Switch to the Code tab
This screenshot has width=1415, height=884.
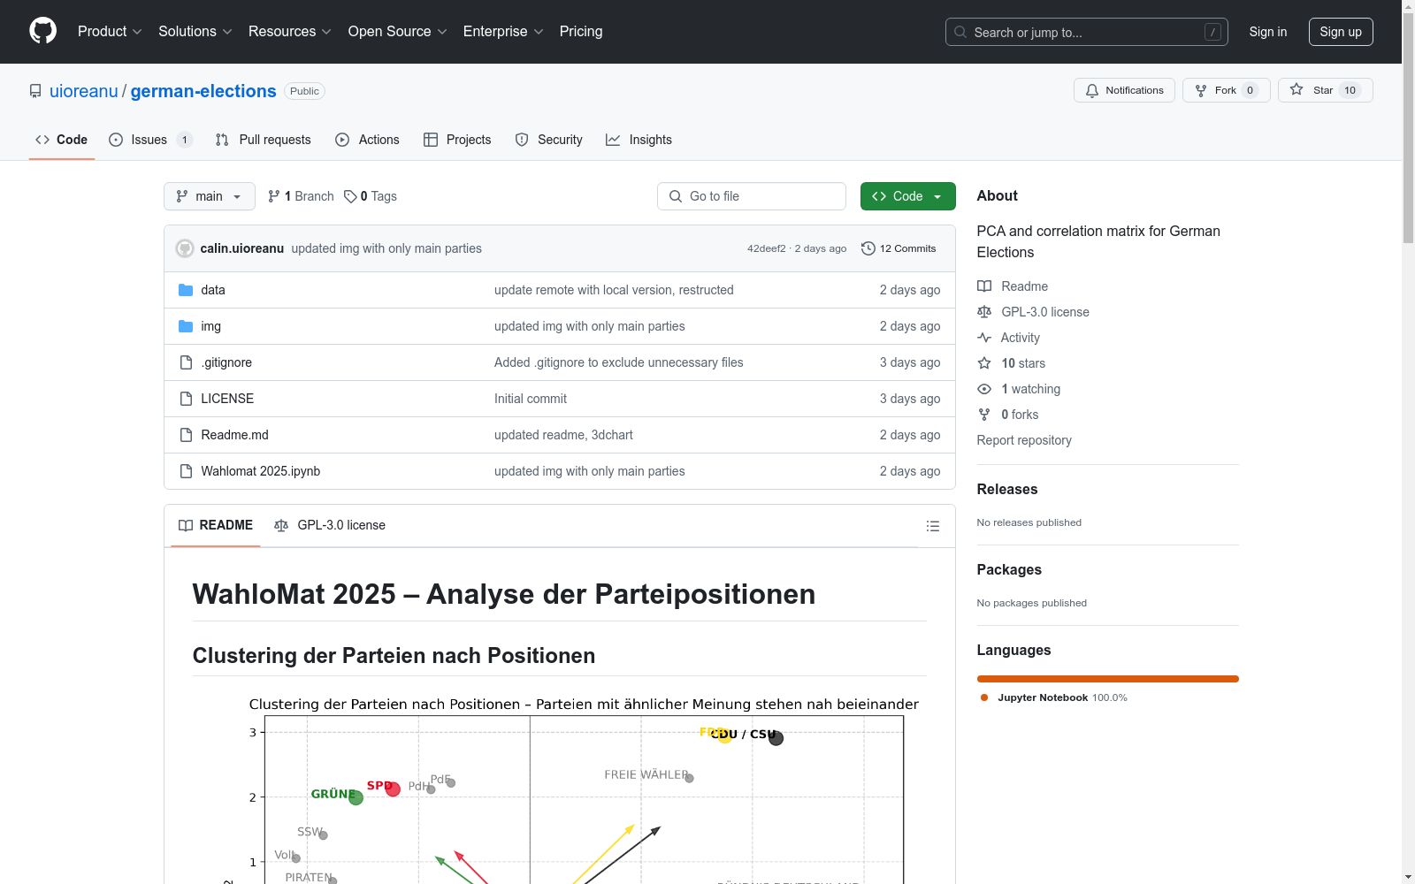point(62,140)
